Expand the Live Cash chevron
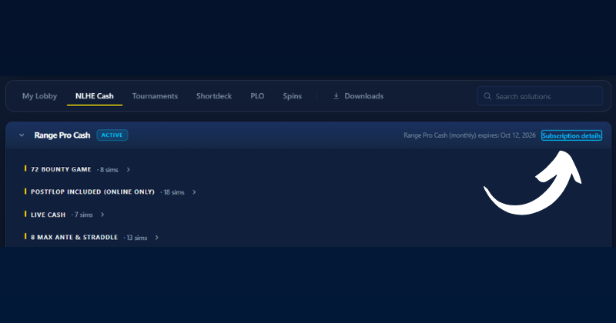 pos(102,215)
